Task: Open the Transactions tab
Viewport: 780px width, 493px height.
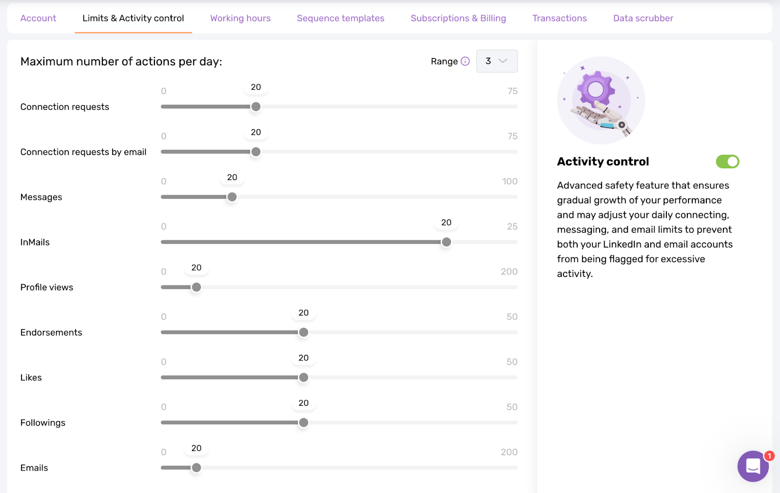Action: (559, 18)
